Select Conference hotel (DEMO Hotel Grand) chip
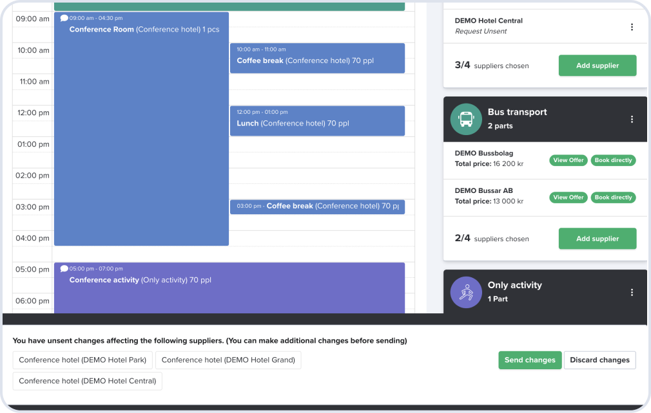Image resolution: width=651 pixels, height=413 pixels. [x=228, y=360]
